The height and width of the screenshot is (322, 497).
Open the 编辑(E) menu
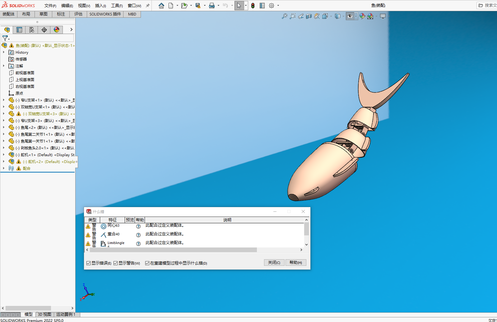[x=67, y=6]
